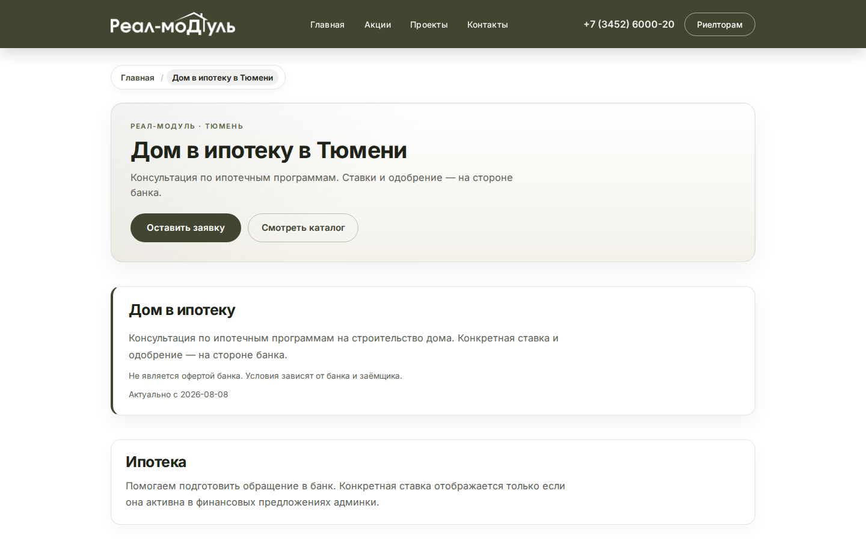
Task: Click the card heading Дом в ипотеку
Action: (182, 310)
